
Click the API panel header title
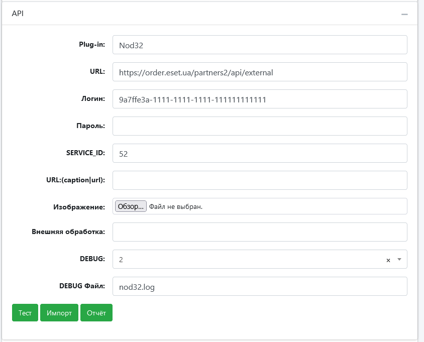click(18, 13)
